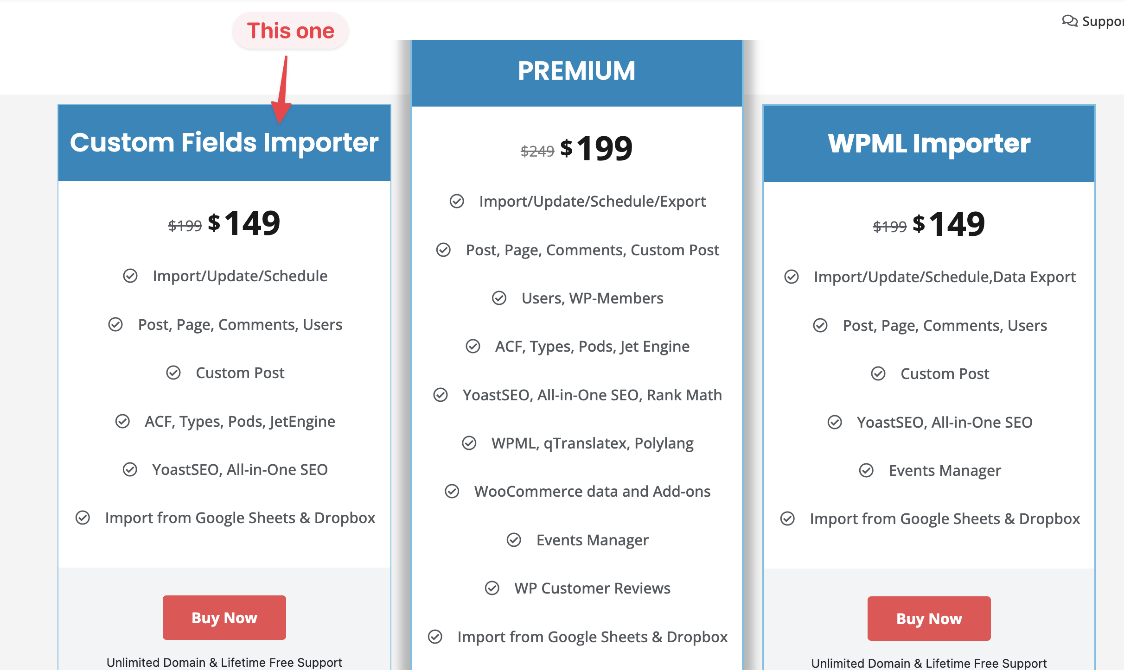Click Buy Now under Custom Fields Importer
Viewport: 1124px width, 670px height.
(224, 617)
